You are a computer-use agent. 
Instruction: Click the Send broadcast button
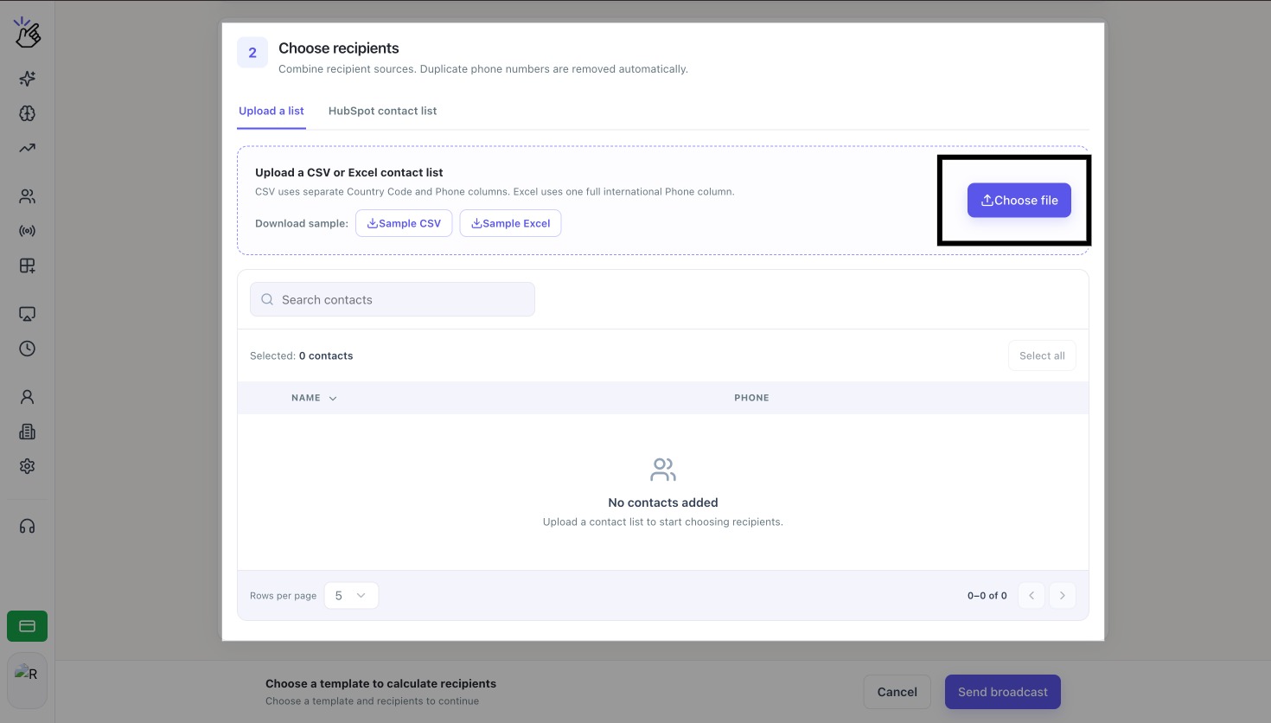(1003, 692)
